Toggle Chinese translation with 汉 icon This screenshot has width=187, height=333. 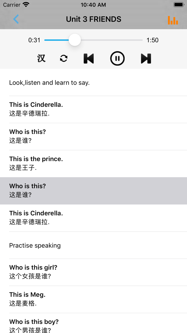(x=41, y=58)
